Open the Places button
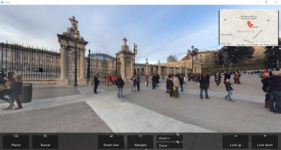This screenshot has height=150, width=281. point(16,142)
